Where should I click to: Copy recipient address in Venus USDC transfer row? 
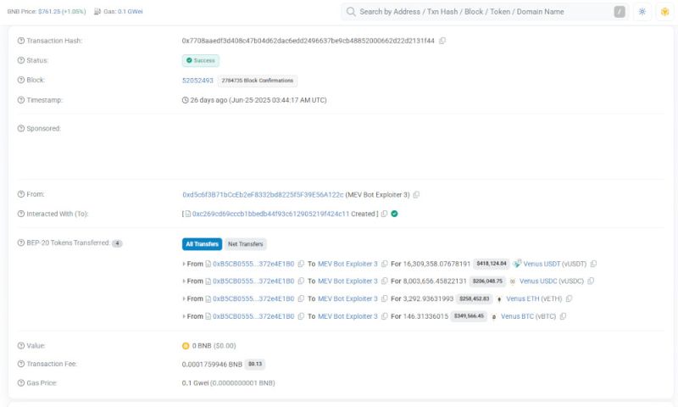click(x=385, y=282)
